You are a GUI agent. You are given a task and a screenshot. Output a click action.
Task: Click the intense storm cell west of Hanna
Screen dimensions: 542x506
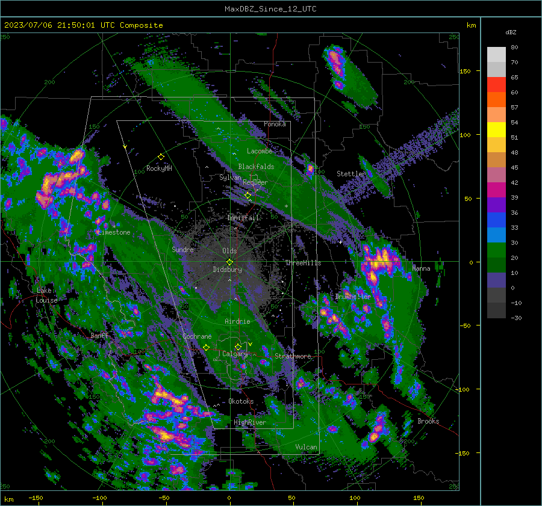tap(379, 261)
